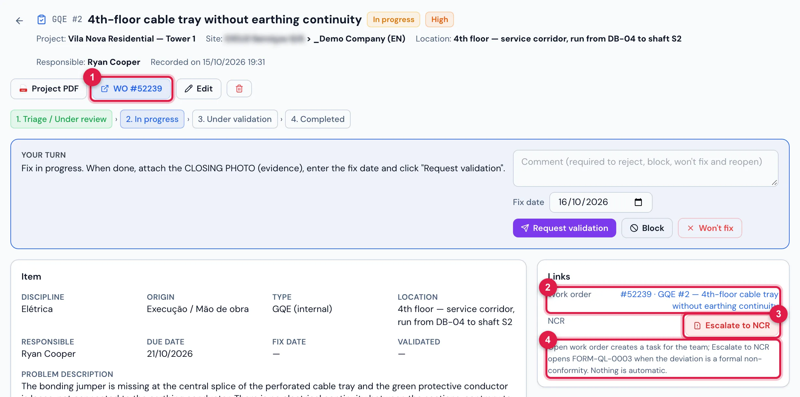Click the High priority badge
The height and width of the screenshot is (397, 800).
click(440, 20)
